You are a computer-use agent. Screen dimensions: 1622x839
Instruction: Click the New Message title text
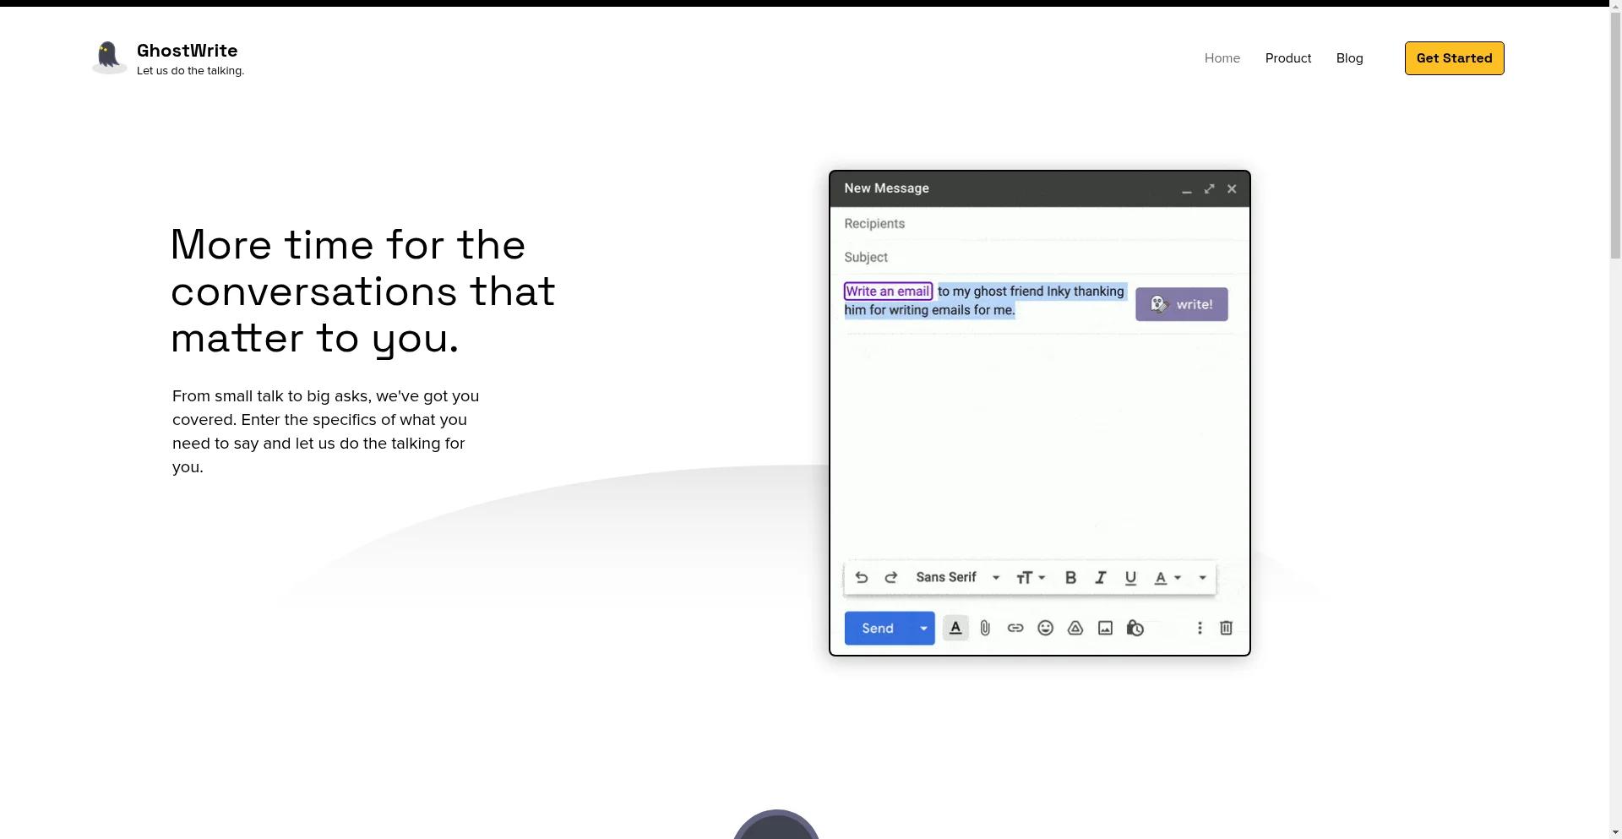pos(886,188)
